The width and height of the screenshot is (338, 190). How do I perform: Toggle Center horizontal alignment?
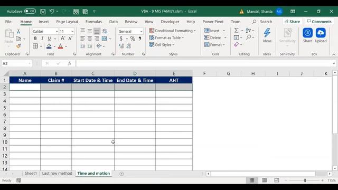tap(90, 39)
